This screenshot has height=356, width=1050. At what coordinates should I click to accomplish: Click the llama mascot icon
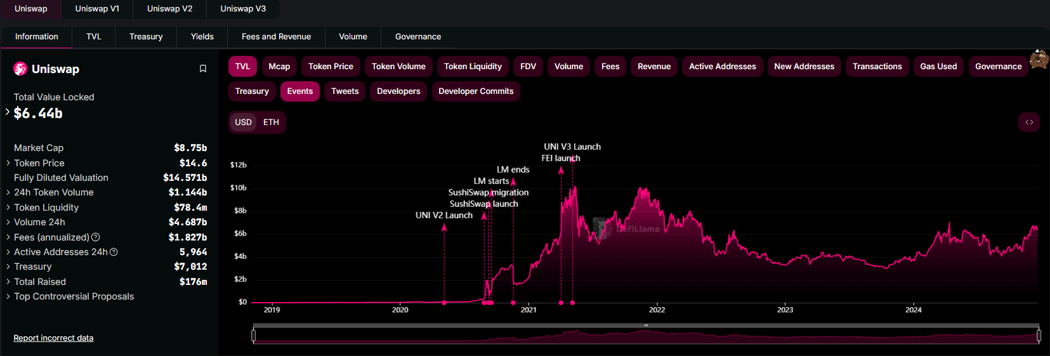pos(1039,59)
